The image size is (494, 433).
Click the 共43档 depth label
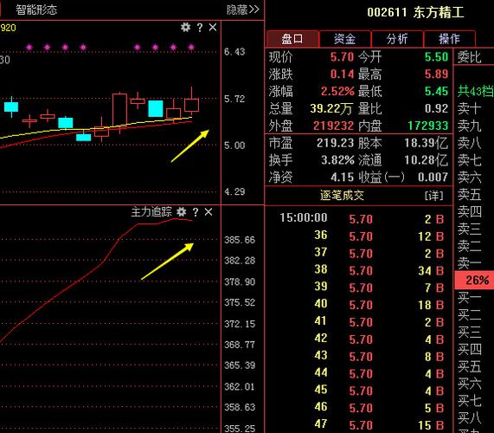tap(476, 92)
